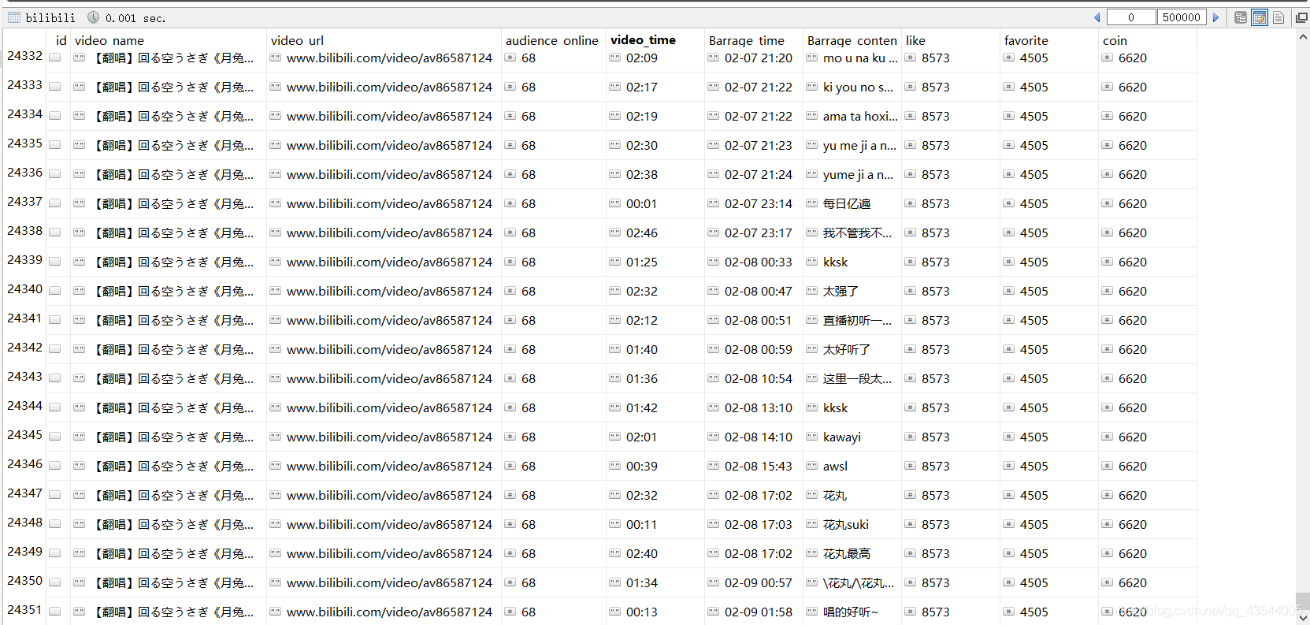This screenshot has height=625, width=1310.
Task: Select barrage content cell '花丸suki'
Action: 846,525
